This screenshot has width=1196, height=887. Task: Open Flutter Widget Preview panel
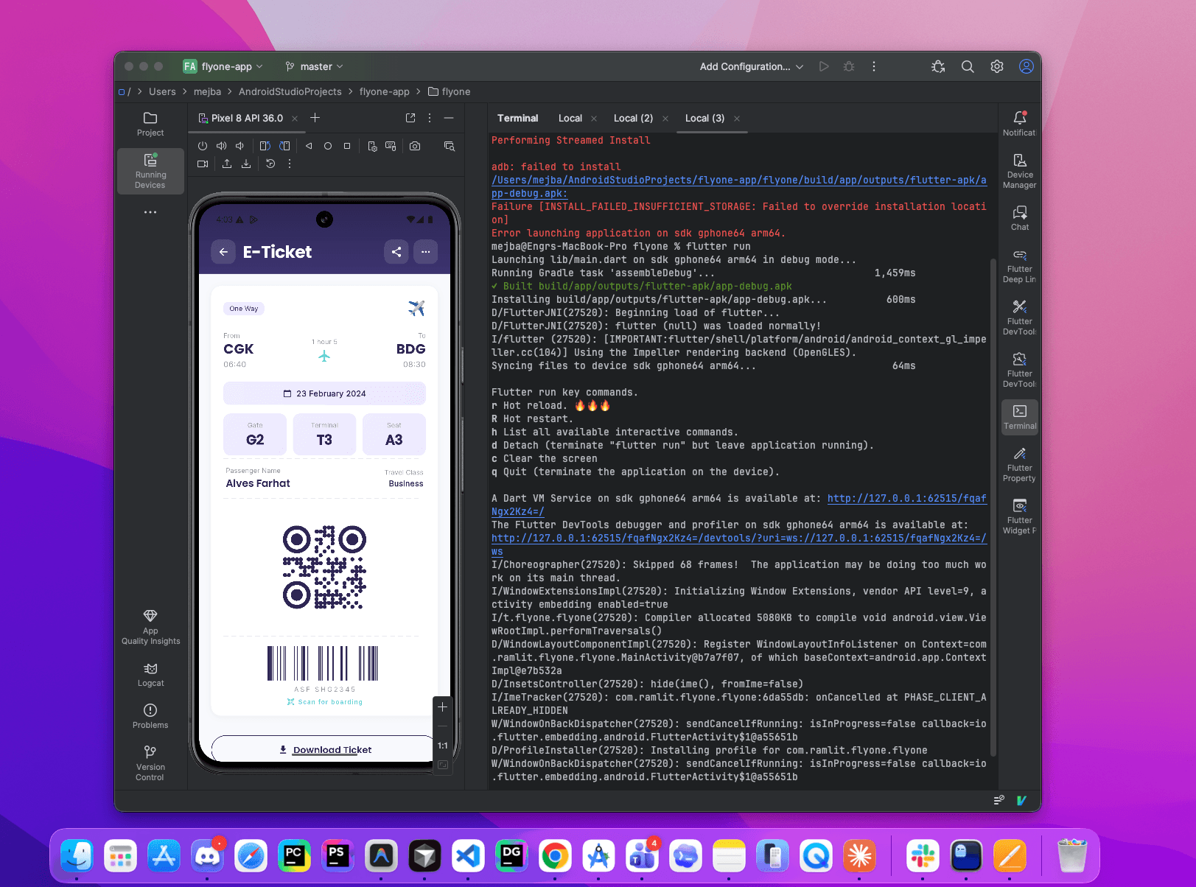click(1020, 516)
